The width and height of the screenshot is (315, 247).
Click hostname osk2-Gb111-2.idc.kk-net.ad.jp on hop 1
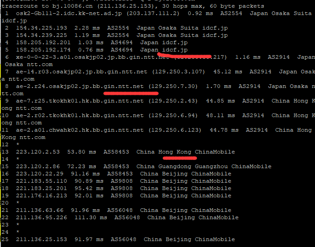click(x=69, y=14)
